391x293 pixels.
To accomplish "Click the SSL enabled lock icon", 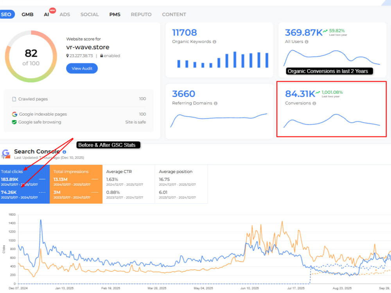I will point(102,55).
